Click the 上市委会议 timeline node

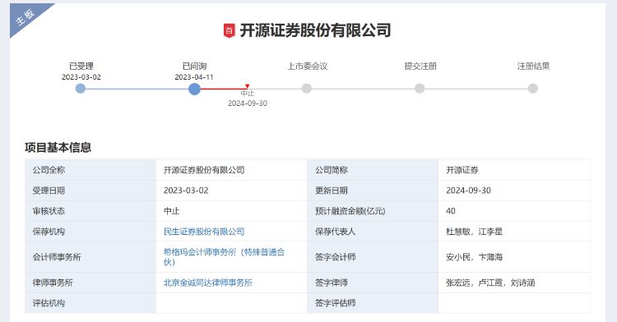(307, 89)
